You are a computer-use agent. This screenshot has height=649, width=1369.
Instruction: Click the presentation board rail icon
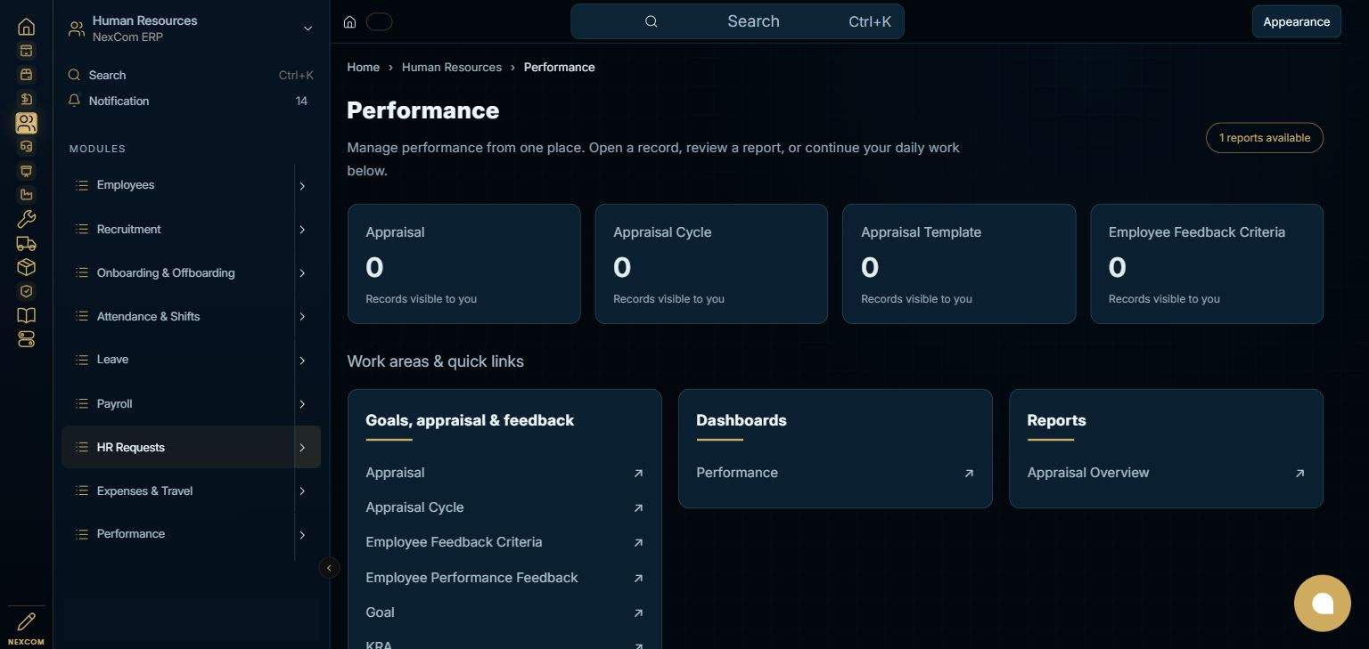pos(26,171)
